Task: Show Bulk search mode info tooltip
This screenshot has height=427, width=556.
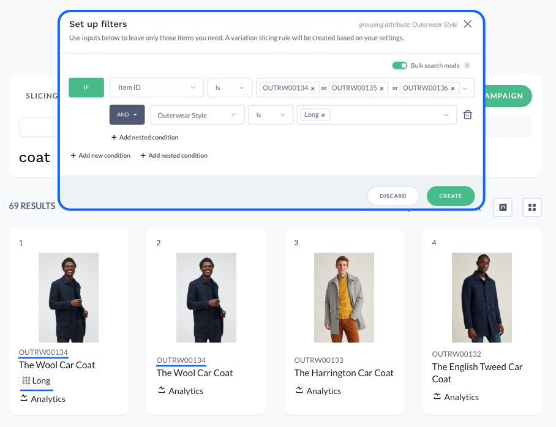Action: click(467, 65)
